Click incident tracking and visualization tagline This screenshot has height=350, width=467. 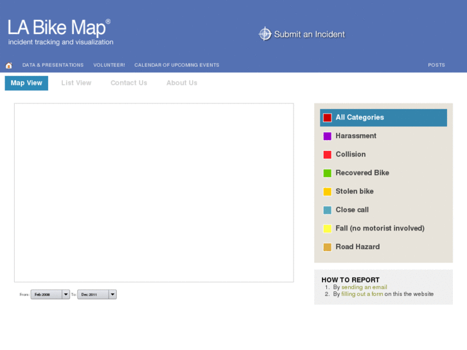click(x=61, y=42)
